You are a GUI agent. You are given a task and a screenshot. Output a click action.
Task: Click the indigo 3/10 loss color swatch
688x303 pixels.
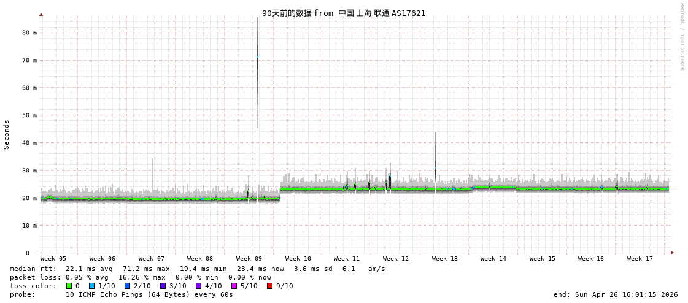[163, 286]
